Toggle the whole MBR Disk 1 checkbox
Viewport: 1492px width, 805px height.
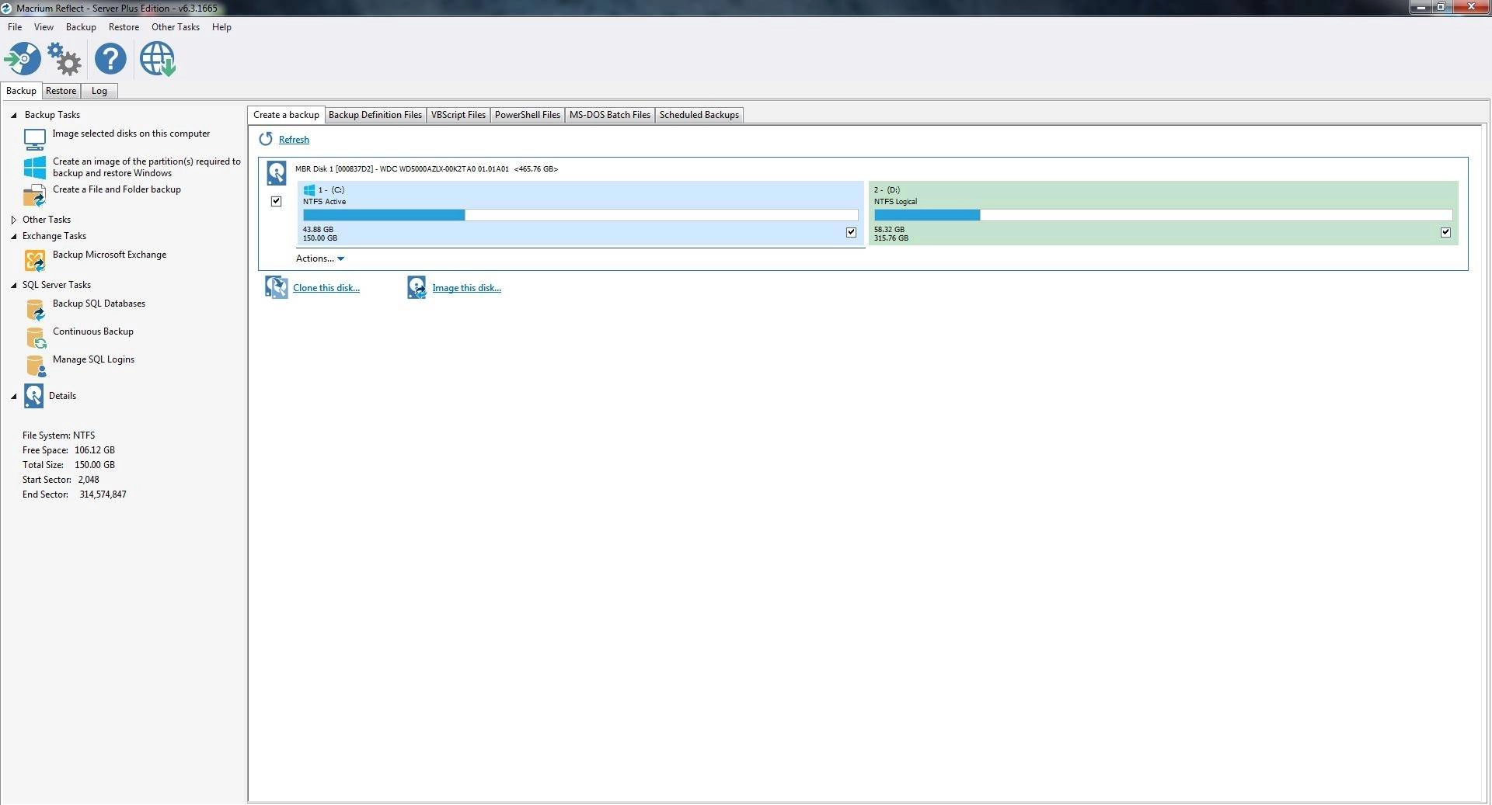(276, 201)
